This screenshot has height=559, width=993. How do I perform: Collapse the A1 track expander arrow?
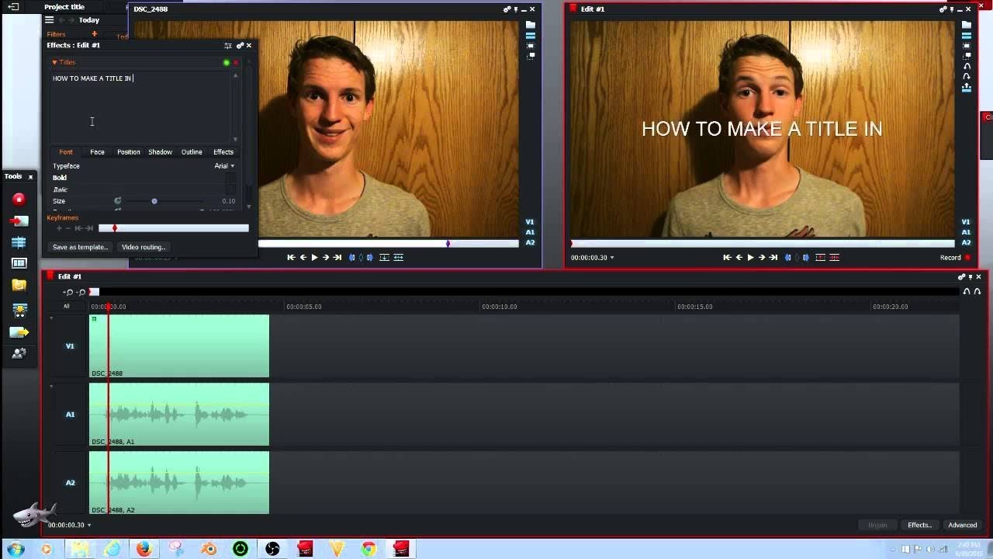tap(51, 387)
